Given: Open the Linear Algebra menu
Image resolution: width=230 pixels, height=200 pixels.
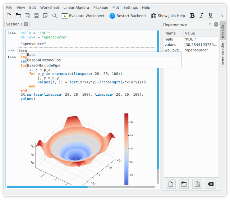Looking at the screenshot, I should pos(76,7).
